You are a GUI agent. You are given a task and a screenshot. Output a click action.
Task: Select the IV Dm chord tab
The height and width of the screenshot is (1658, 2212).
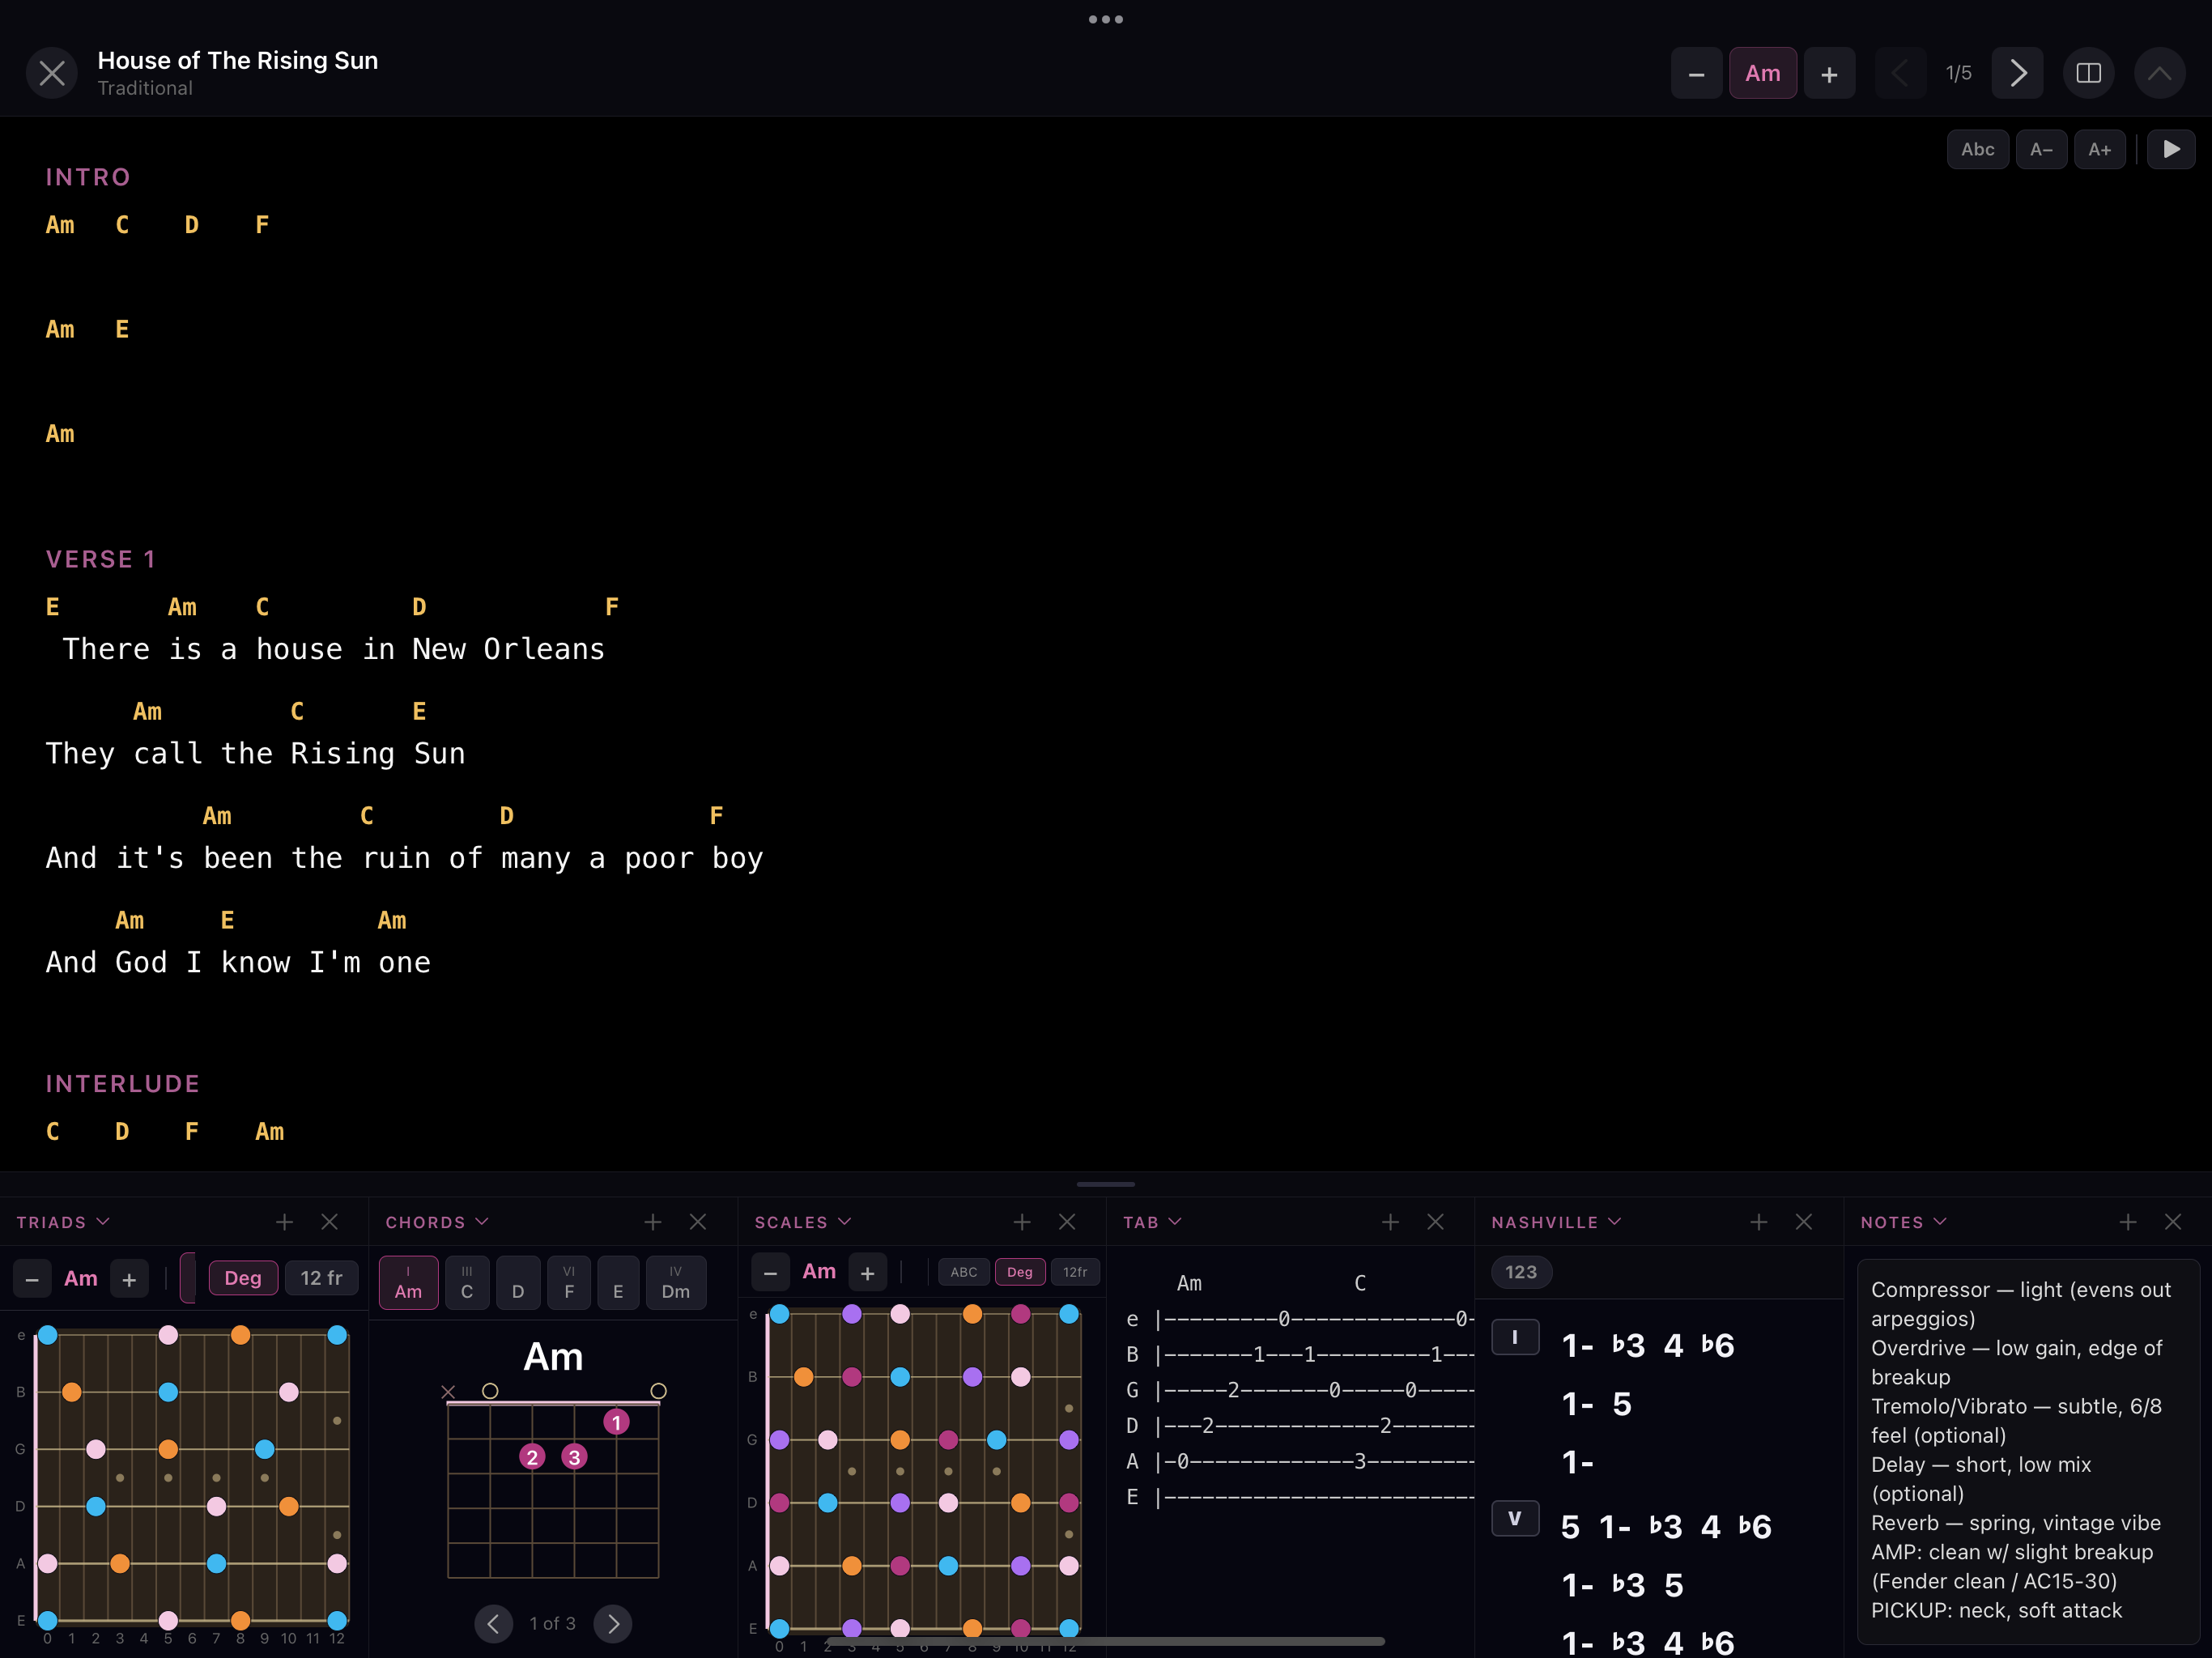676,1283
